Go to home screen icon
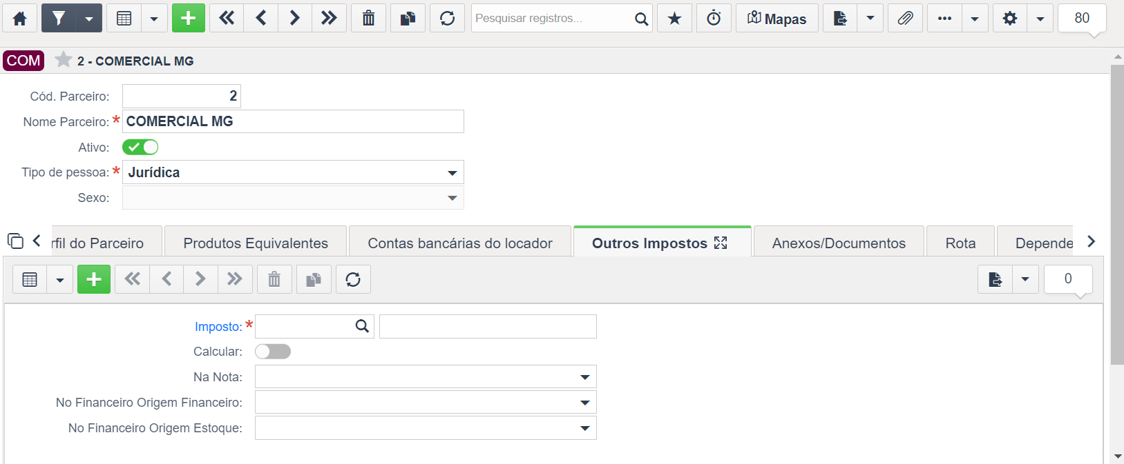The width and height of the screenshot is (1124, 464). point(20,18)
